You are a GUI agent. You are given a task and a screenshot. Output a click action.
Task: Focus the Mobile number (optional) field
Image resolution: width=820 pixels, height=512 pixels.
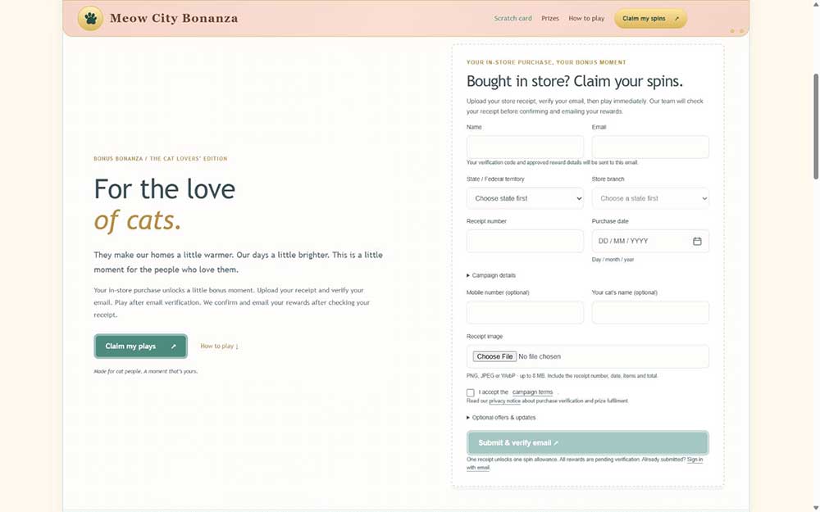click(525, 312)
